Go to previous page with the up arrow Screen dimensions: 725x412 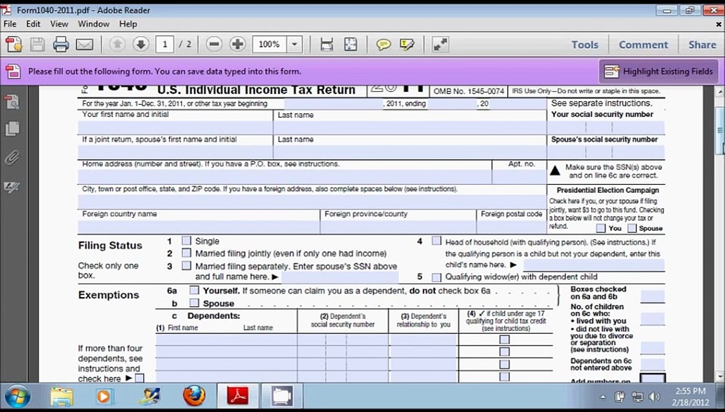click(x=117, y=44)
